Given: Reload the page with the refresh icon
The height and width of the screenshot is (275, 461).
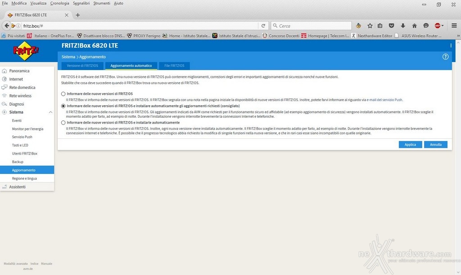Looking at the screenshot, I should click(263, 26).
